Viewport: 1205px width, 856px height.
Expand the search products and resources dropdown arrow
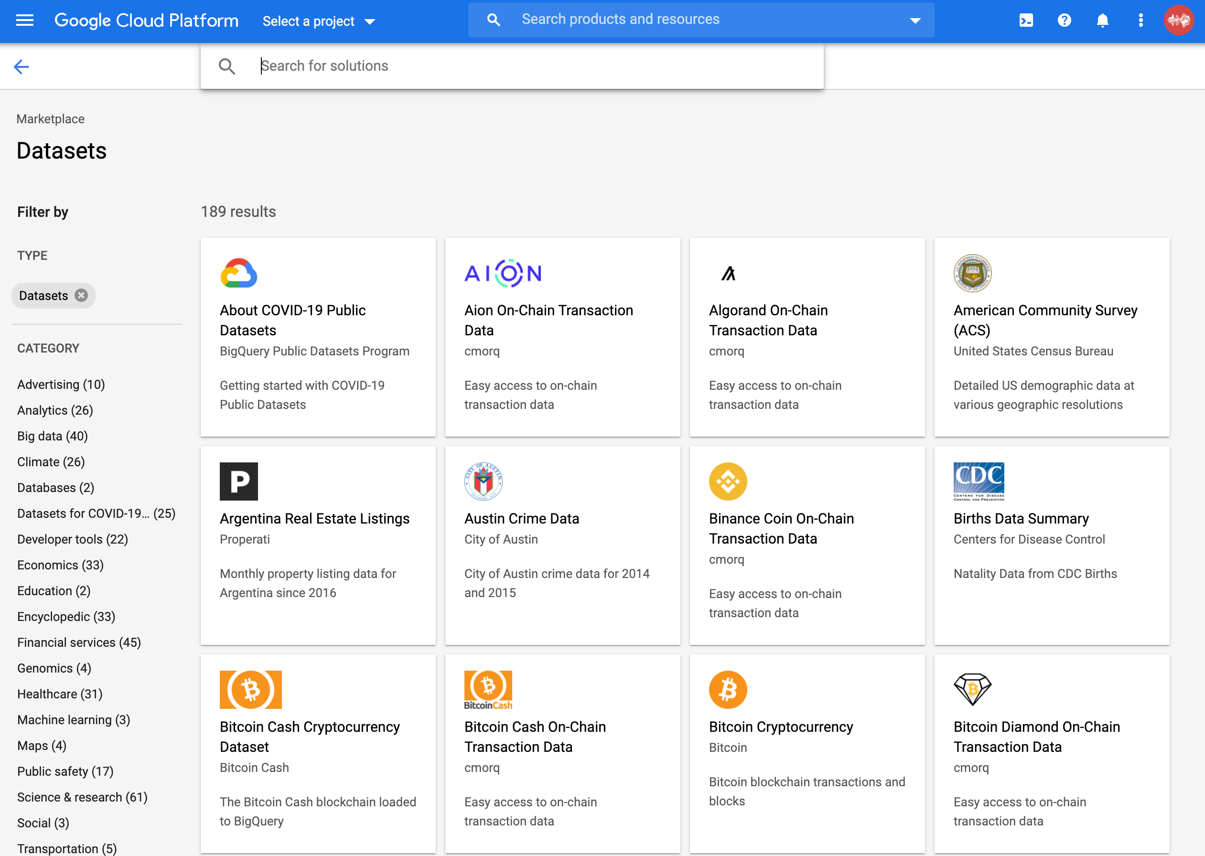[915, 20]
